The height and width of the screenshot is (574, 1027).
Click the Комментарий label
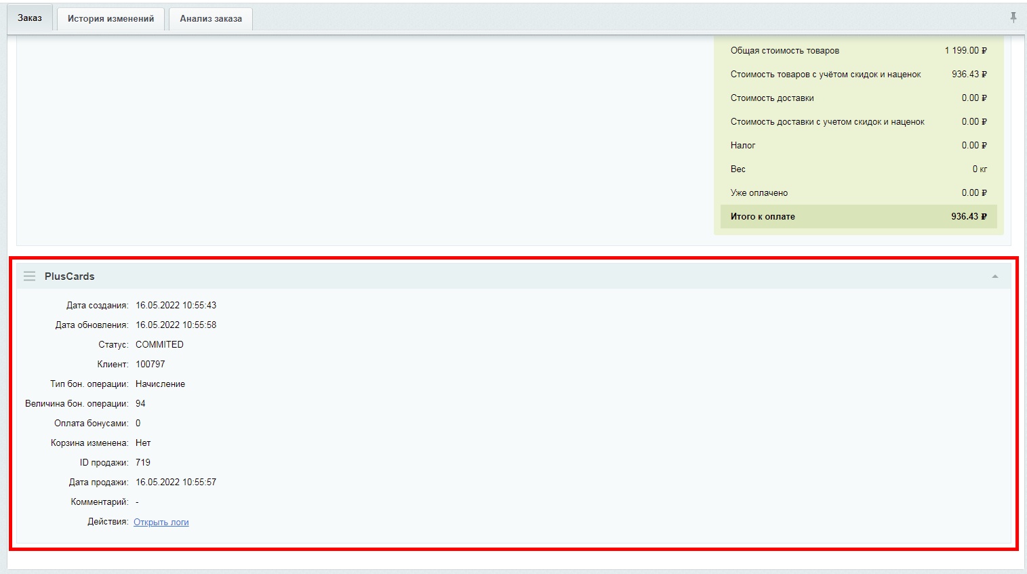click(x=100, y=501)
